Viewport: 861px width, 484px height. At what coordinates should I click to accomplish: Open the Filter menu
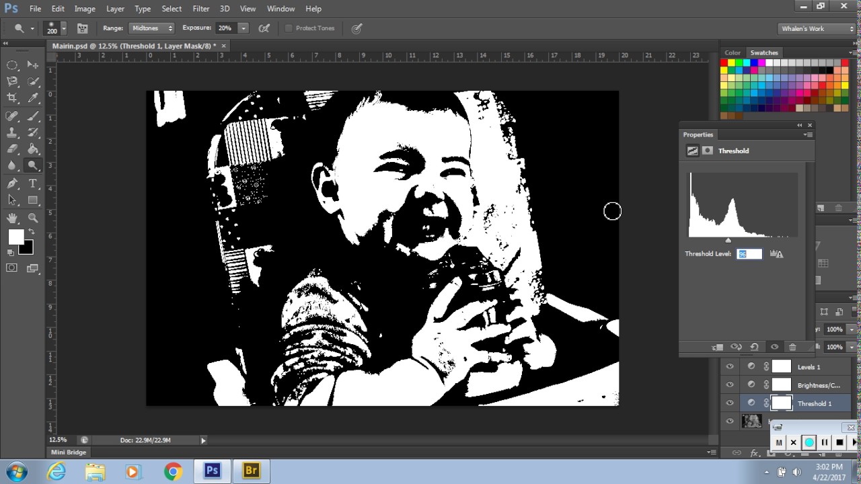[201, 9]
